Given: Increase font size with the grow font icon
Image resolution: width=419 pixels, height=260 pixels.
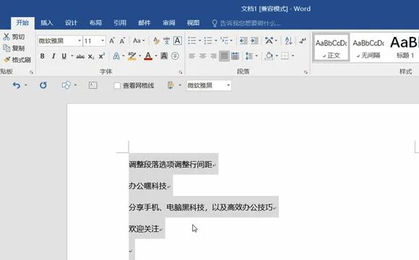Looking at the screenshot, I should [112, 41].
